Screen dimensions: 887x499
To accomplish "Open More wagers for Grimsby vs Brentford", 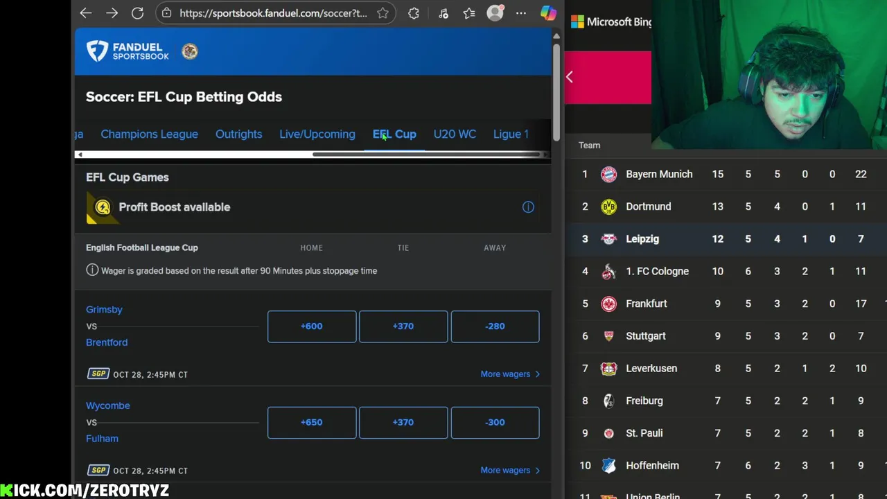I will (x=510, y=374).
